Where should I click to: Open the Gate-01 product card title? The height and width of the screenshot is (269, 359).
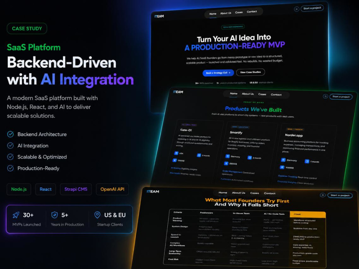[186, 130]
